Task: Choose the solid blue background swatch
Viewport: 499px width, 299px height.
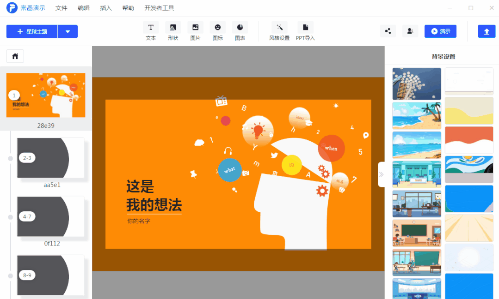Action: point(469,286)
